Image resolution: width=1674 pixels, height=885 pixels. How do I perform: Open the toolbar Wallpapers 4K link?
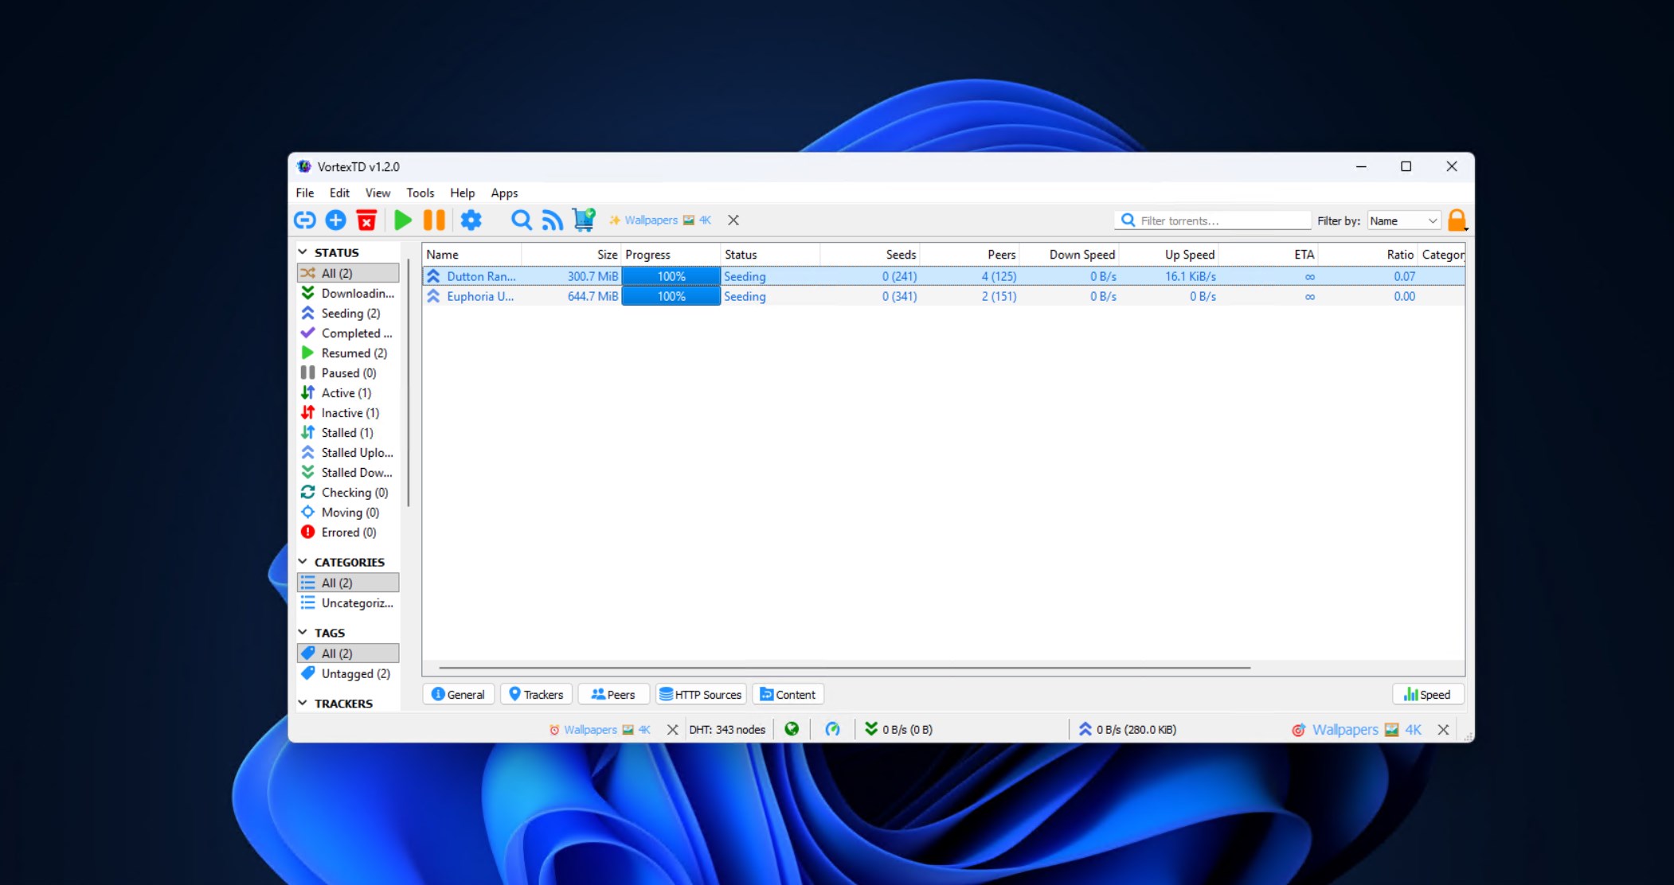[660, 220]
